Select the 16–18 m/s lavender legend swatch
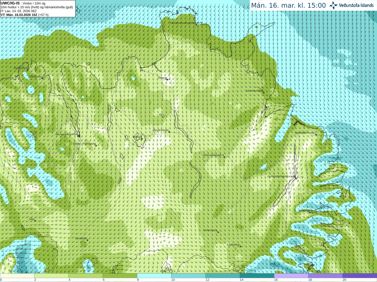The height and width of the screenshot is (282, 377). (291, 276)
